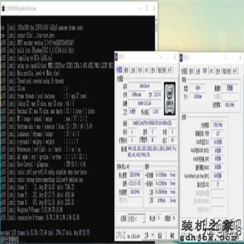The height and width of the screenshot is (244, 244).
Task: Click the Intel Core i9 logo image
Action: pos(170,99)
